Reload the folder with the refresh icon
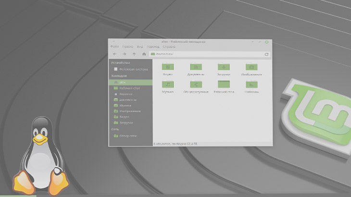Image resolution: width=351 pixels, height=197 pixels. pyautogui.click(x=266, y=54)
